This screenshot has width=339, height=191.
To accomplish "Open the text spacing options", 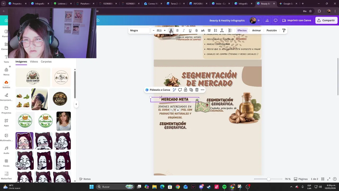I will 222,31.
